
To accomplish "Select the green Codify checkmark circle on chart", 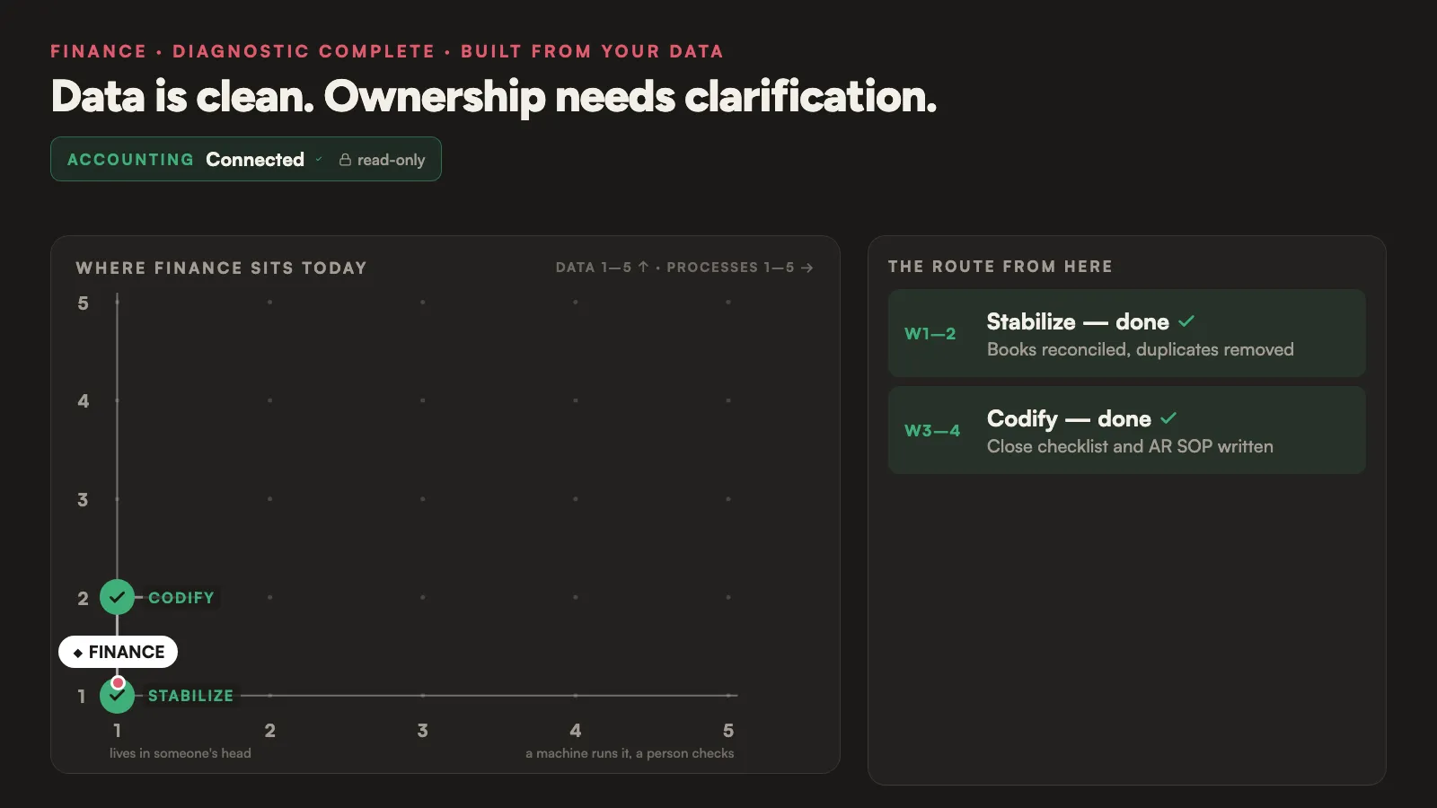I will [x=117, y=597].
